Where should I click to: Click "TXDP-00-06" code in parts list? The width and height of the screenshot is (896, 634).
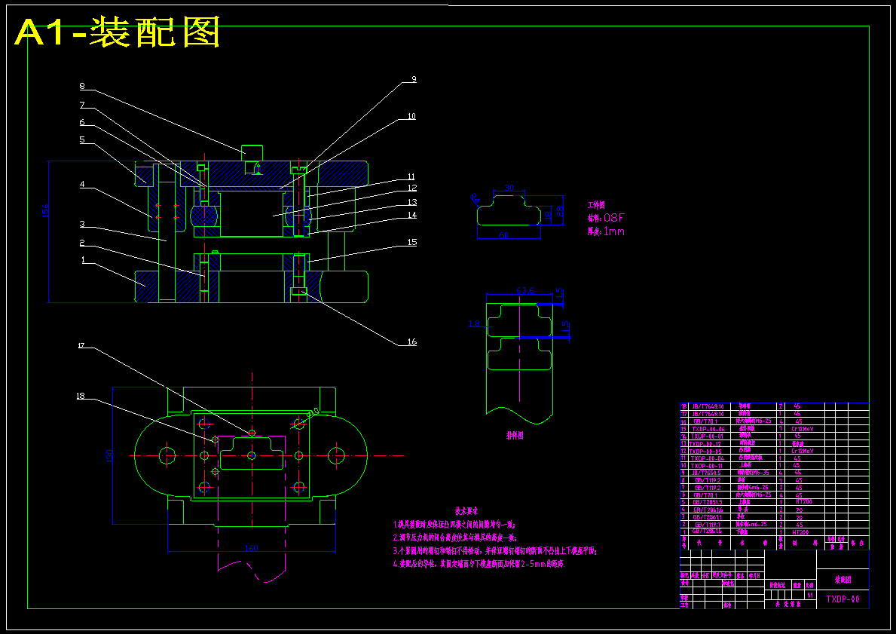(708, 429)
